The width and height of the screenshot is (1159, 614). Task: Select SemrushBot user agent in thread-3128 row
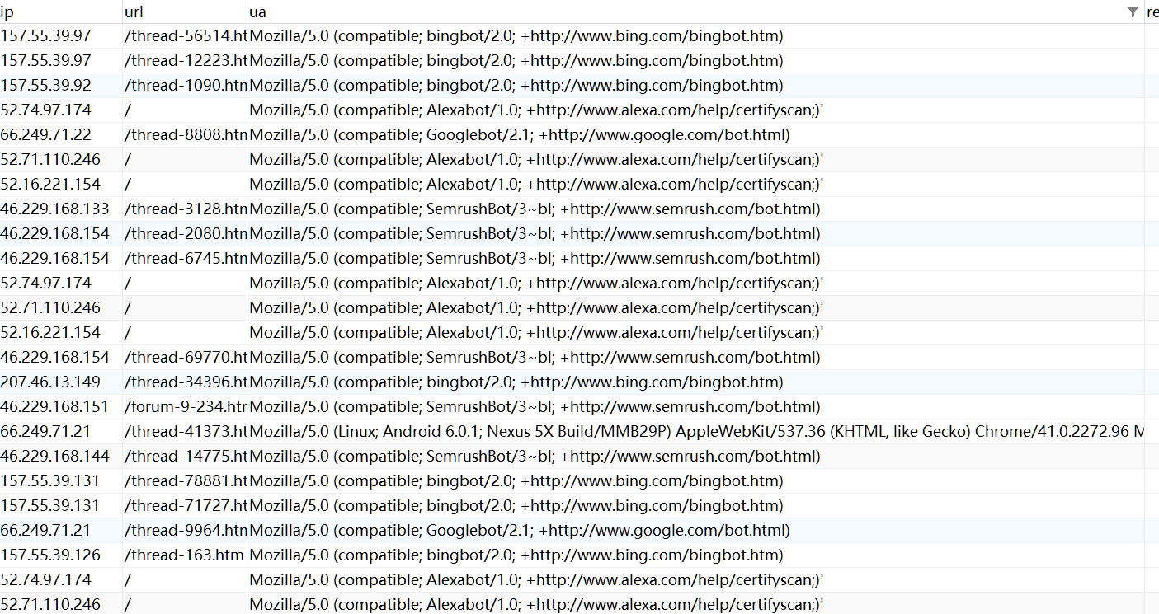pyautogui.click(x=695, y=209)
